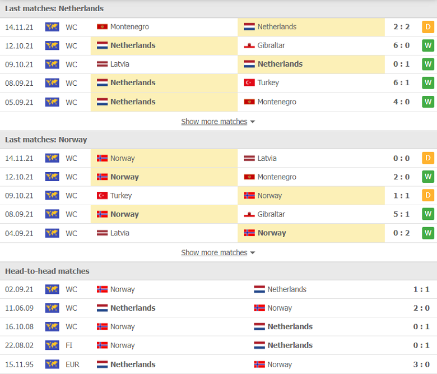Click the Turkey flag in the Netherlands 6:1 row

click(x=249, y=83)
